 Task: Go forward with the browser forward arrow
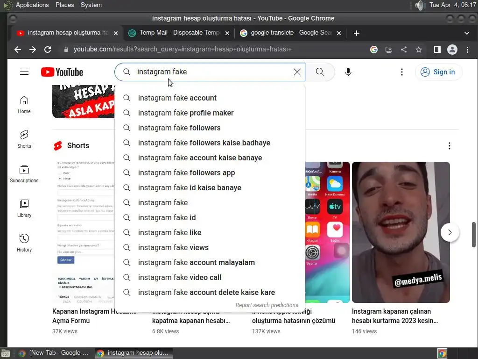tap(33, 50)
